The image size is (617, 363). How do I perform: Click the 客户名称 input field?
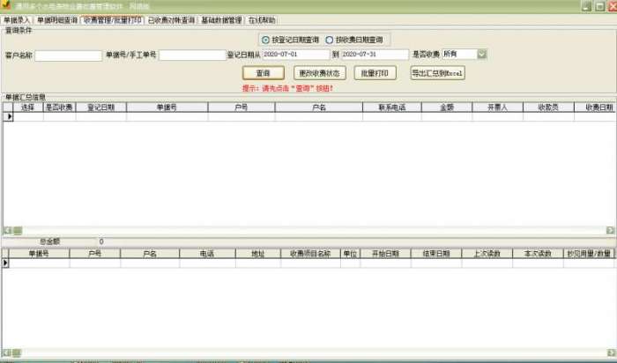pyautogui.click(x=69, y=56)
